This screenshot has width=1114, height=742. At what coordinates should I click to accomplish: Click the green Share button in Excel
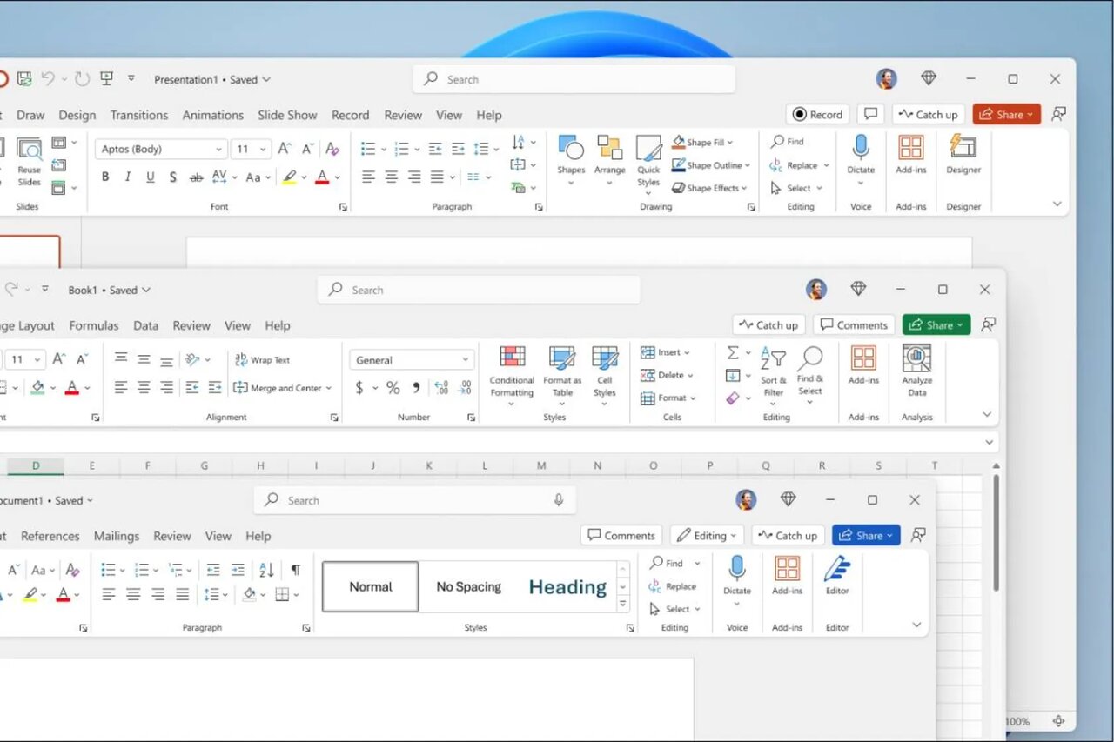(x=936, y=325)
